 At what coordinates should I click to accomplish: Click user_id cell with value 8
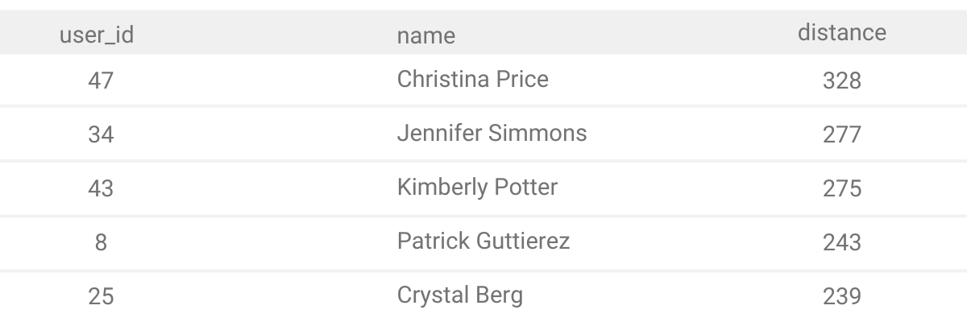pos(101,242)
